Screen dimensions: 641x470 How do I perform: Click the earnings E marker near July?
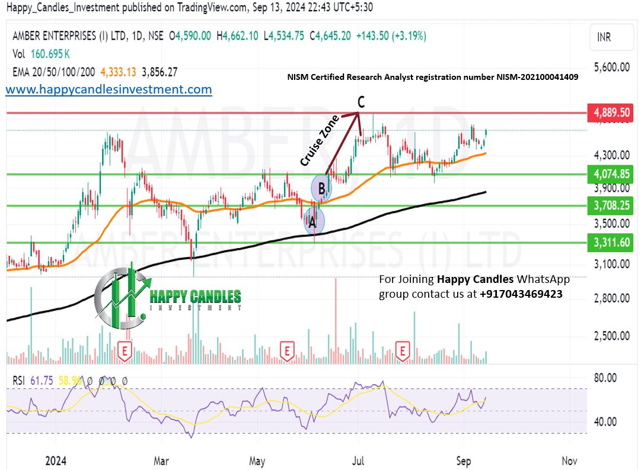pyautogui.click(x=403, y=351)
